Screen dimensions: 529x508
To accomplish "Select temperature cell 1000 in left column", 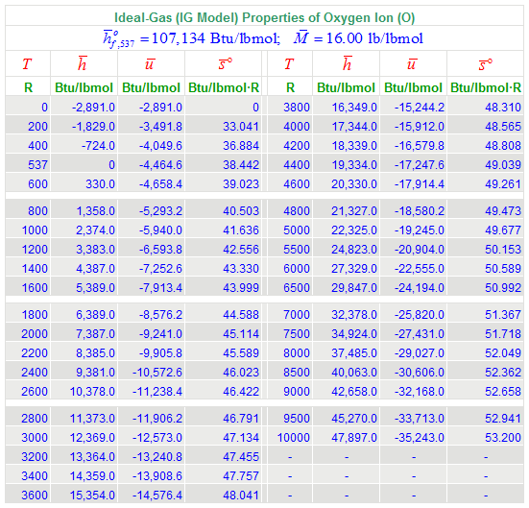I will pyautogui.click(x=35, y=230).
